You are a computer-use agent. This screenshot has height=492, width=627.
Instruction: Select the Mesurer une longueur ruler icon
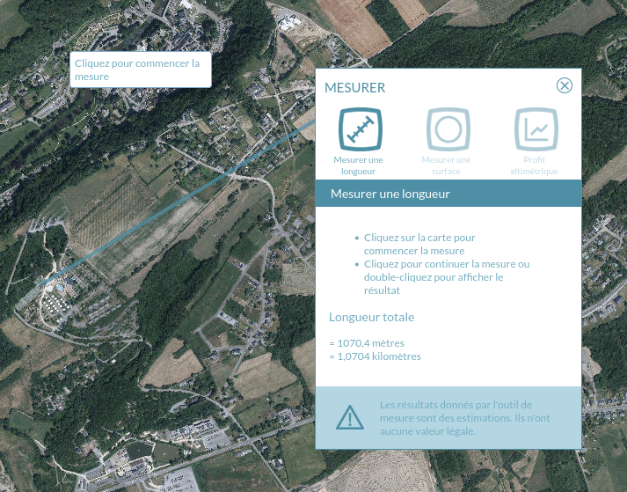coord(361,129)
